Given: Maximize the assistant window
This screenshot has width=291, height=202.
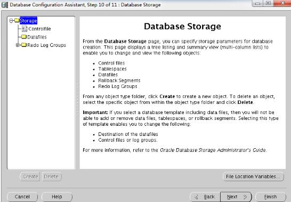Looking at the screenshot, I should tap(269, 3).
